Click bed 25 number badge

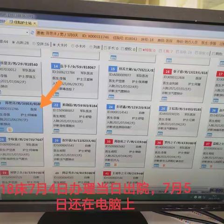pyautogui.click(x=163, y=108)
